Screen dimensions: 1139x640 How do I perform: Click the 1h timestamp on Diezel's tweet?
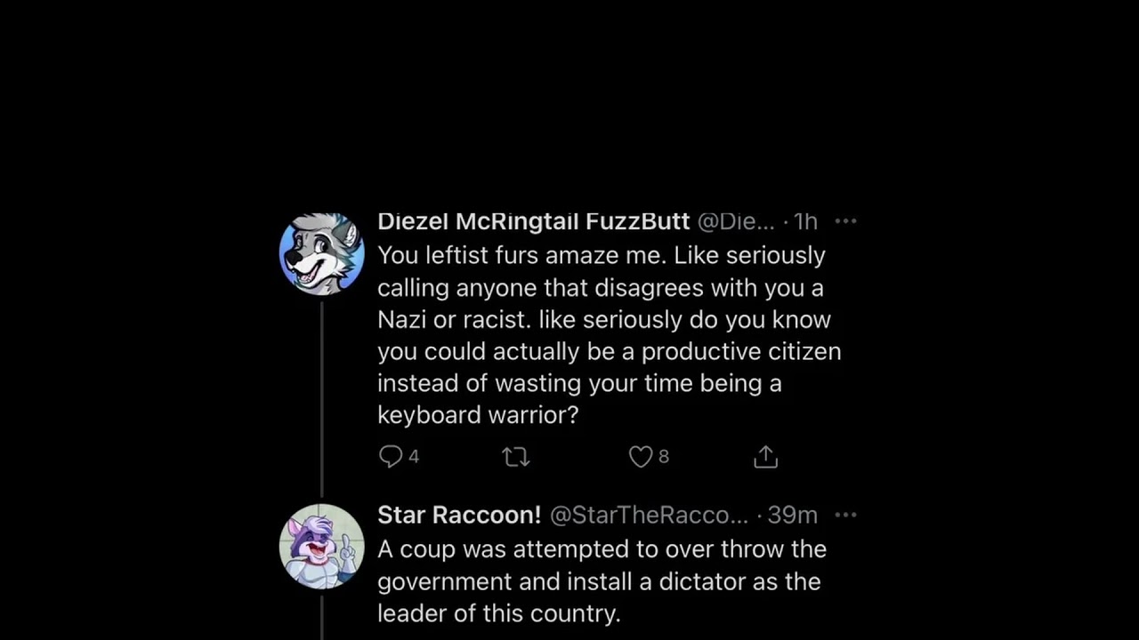(x=805, y=221)
